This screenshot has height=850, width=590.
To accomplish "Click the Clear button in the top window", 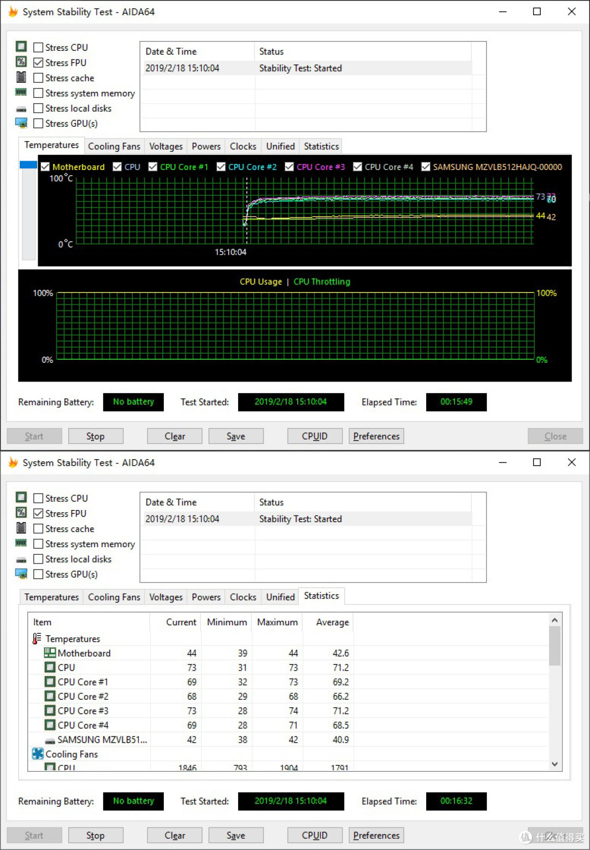I will [x=175, y=436].
